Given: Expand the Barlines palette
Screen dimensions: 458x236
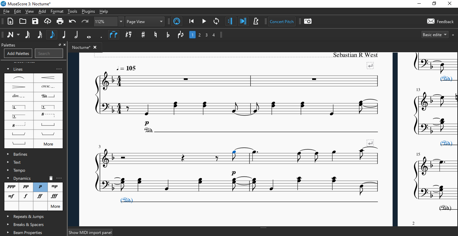Looking at the screenshot, I should point(8,154).
